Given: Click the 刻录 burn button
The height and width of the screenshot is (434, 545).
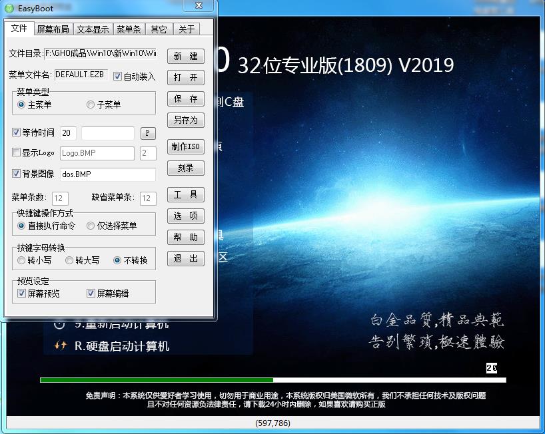Looking at the screenshot, I should pyautogui.click(x=185, y=168).
